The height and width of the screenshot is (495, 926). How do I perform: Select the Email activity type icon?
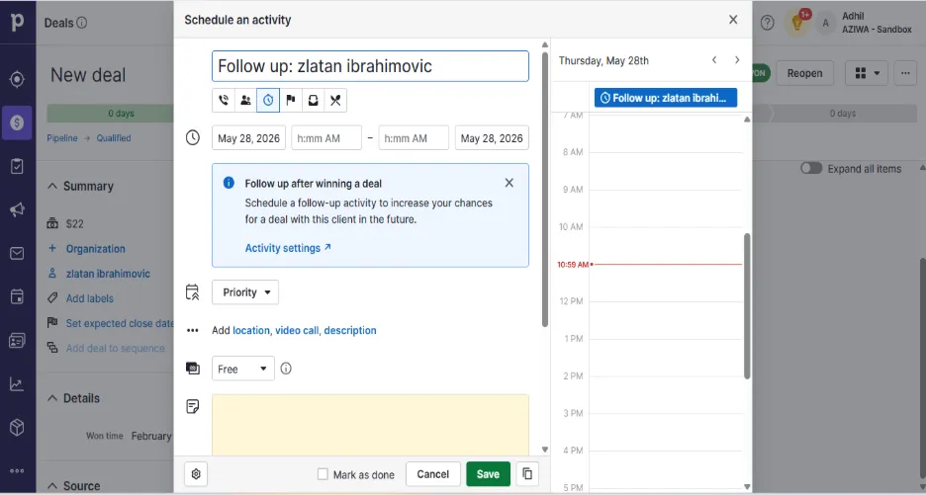313,101
